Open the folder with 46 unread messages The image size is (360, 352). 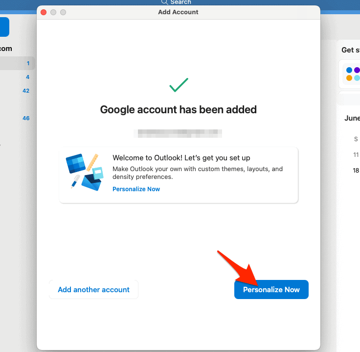[x=17, y=118]
